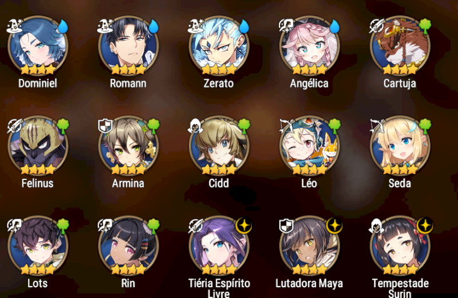Select Dominiel's hero portrait

[x=38, y=46]
